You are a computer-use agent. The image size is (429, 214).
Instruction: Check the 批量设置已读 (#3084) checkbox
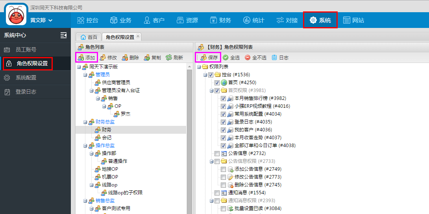pyautogui.click(x=223, y=208)
